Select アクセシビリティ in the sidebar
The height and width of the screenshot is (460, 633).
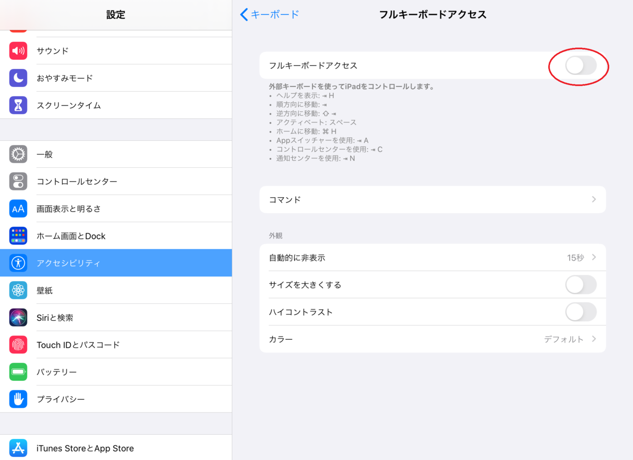tap(116, 263)
